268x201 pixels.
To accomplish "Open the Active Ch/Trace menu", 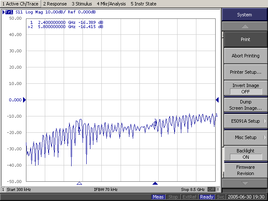I will (21, 4).
